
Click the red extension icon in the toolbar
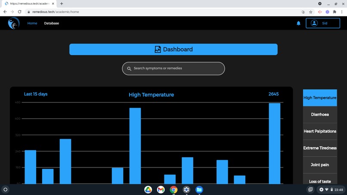click(x=320, y=12)
